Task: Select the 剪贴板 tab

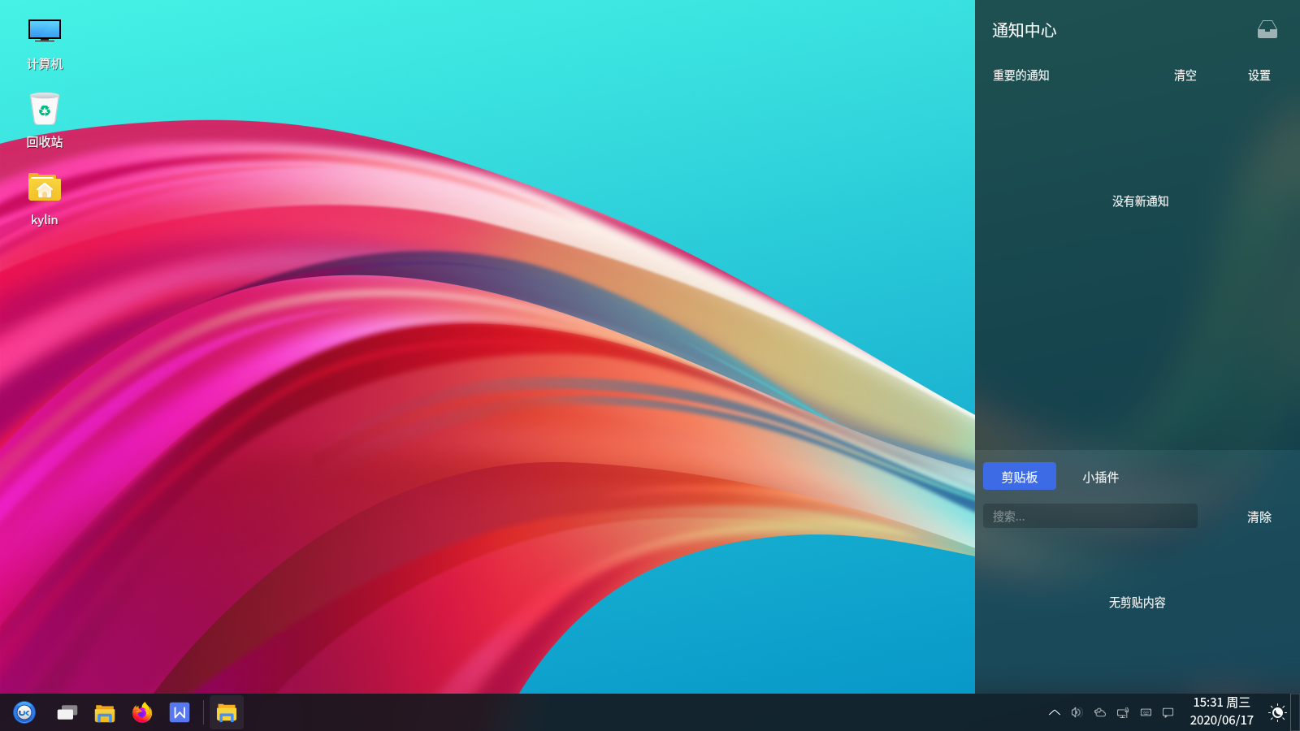Action: 1019,477
